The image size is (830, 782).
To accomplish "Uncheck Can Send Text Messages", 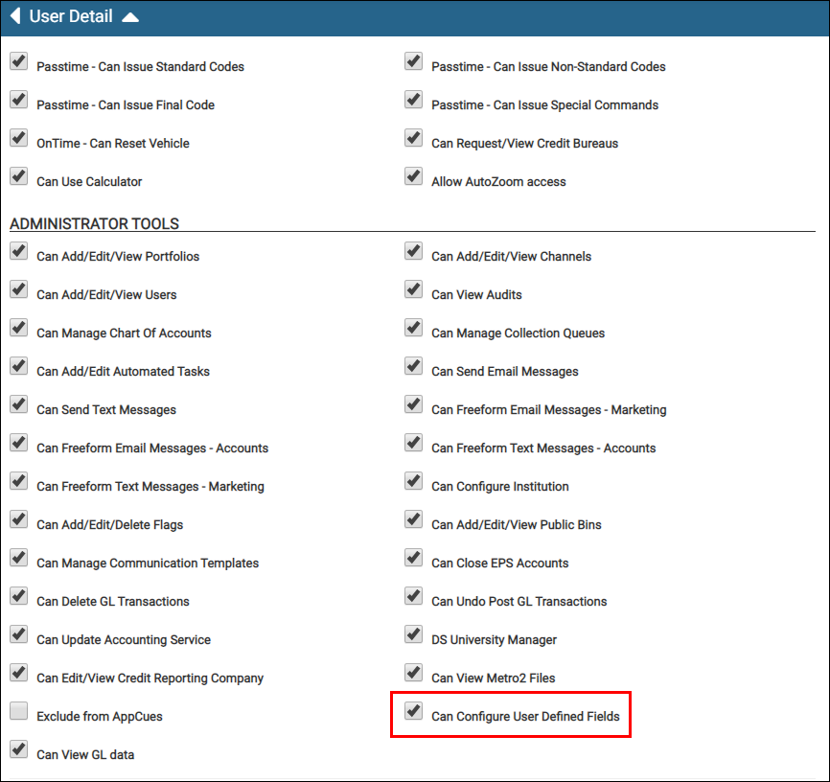I will [x=19, y=404].
